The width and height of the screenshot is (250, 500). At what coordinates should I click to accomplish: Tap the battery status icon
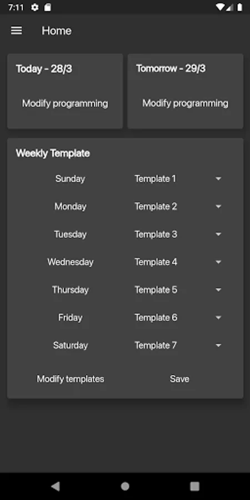[x=239, y=7]
